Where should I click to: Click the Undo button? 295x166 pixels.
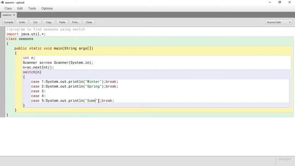pyautogui.click(x=22, y=22)
